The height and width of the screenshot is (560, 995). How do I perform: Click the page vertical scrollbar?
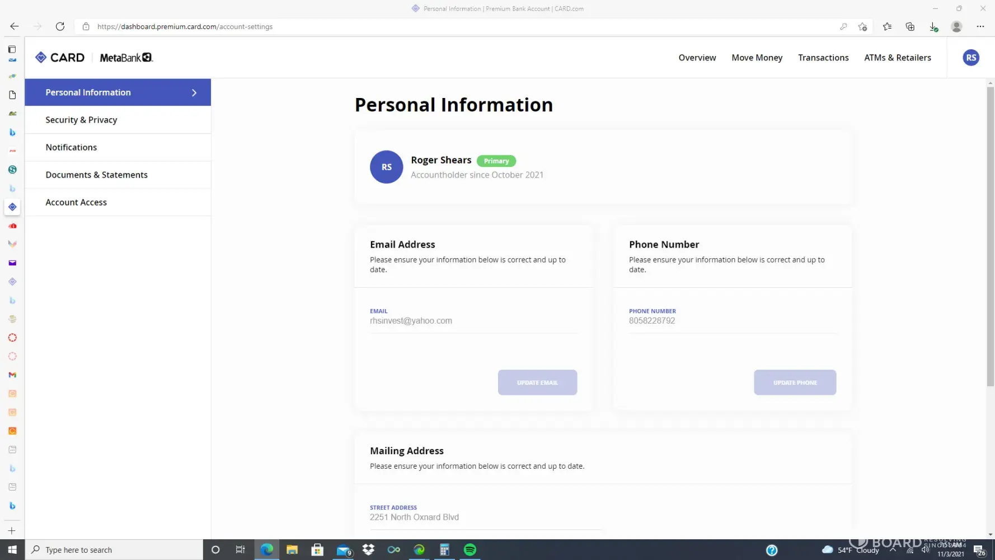tap(990, 235)
